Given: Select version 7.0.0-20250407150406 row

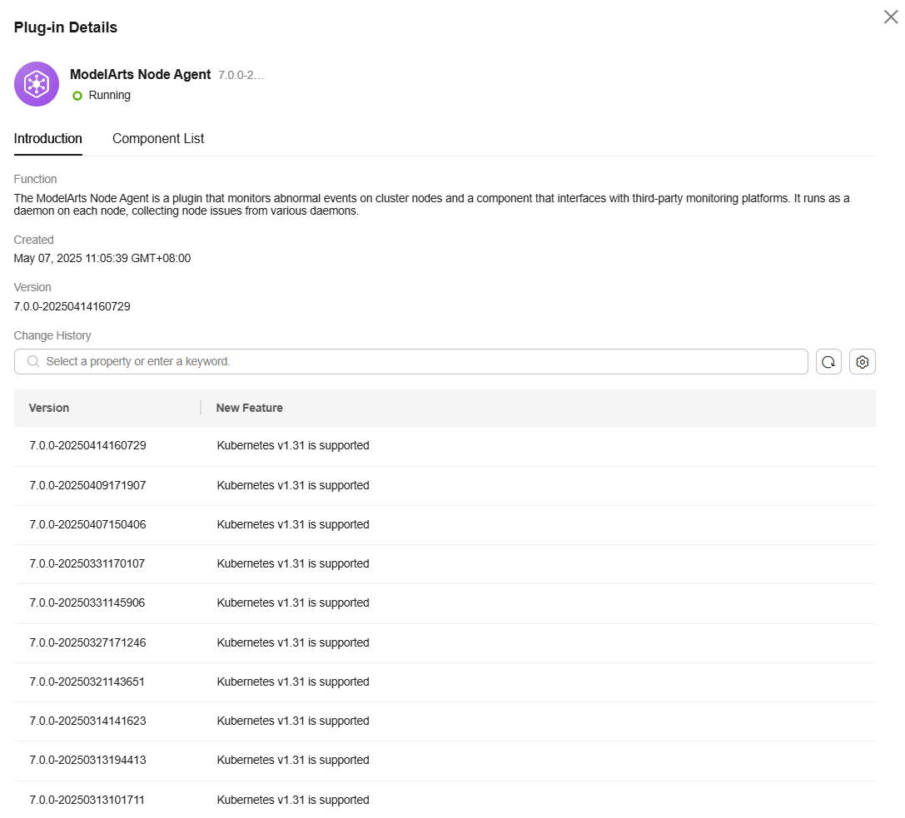Looking at the screenshot, I should click(445, 525).
